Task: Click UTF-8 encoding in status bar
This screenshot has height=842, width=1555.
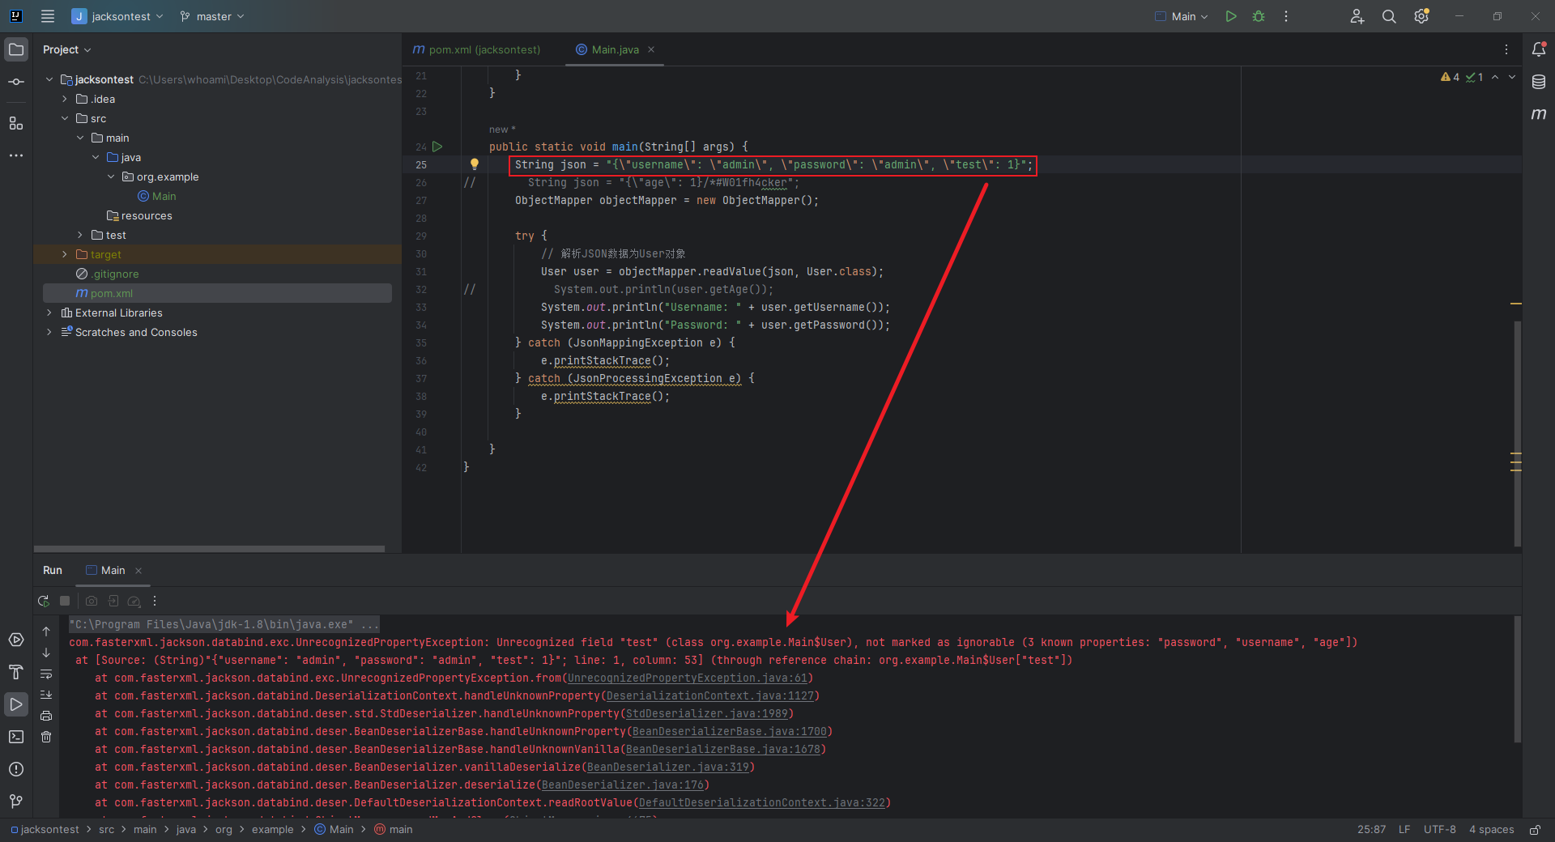Action: [x=1439, y=830]
